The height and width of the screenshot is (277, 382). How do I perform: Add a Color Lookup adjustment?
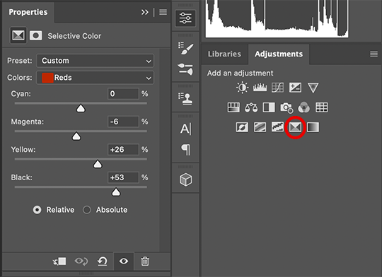[322, 107]
